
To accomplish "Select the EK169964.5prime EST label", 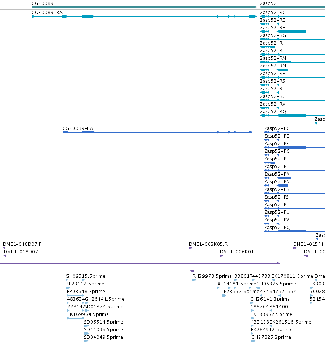I will click(x=88, y=314).
